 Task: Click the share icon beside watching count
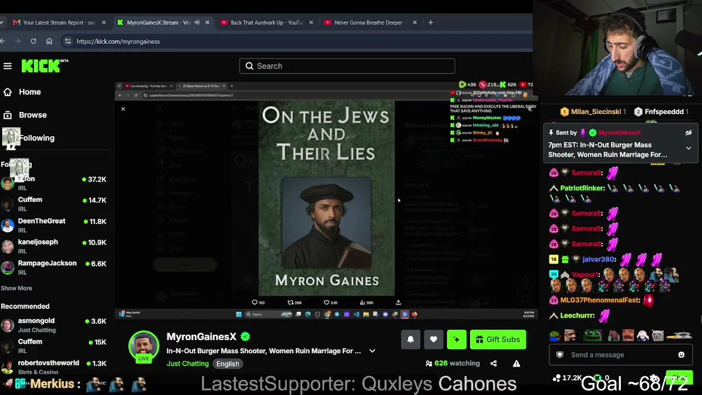coord(494,363)
